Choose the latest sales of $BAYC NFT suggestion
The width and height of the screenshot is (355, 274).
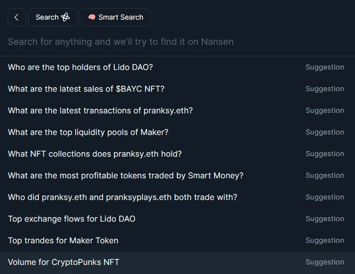(86, 89)
